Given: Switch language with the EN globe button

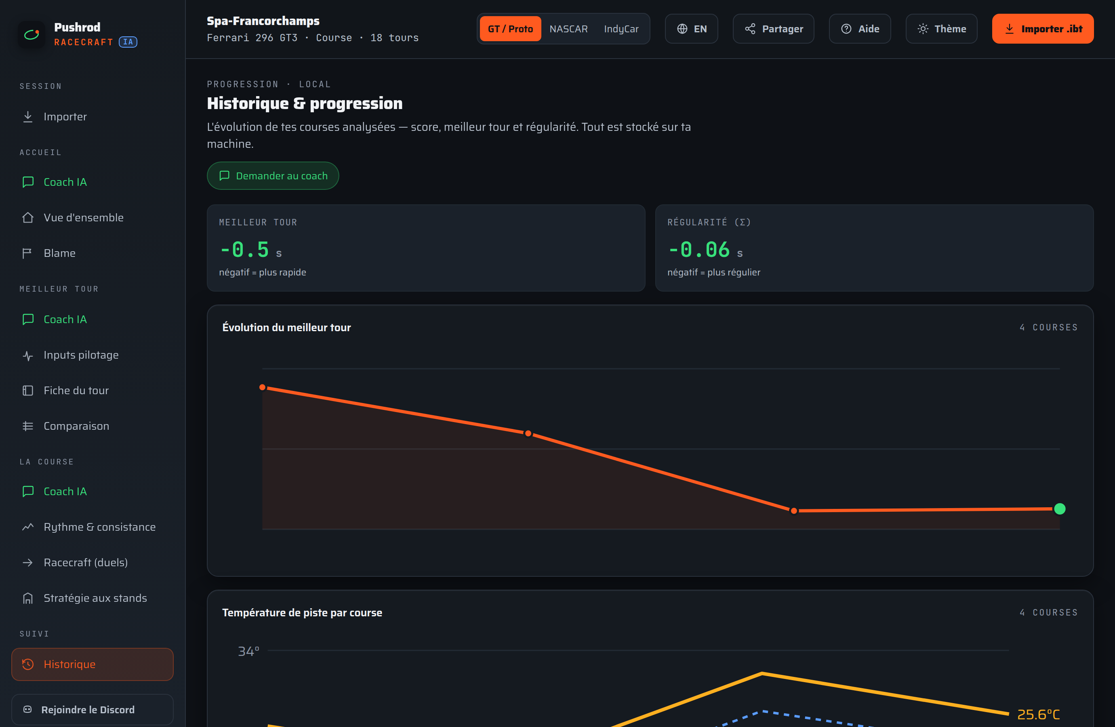Looking at the screenshot, I should click(x=692, y=29).
